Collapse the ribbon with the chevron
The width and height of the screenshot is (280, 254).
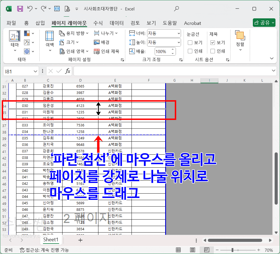click(x=272, y=58)
